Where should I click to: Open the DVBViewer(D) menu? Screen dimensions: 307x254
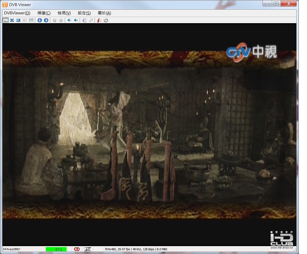(x=17, y=13)
